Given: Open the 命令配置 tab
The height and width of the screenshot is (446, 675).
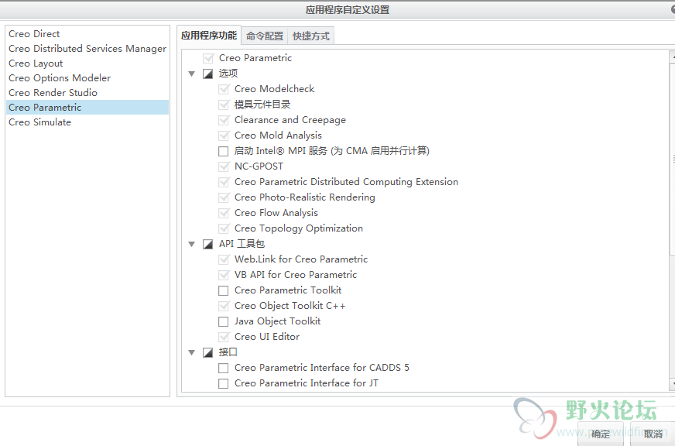Looking at the screenshot, I should coord(265,36).
